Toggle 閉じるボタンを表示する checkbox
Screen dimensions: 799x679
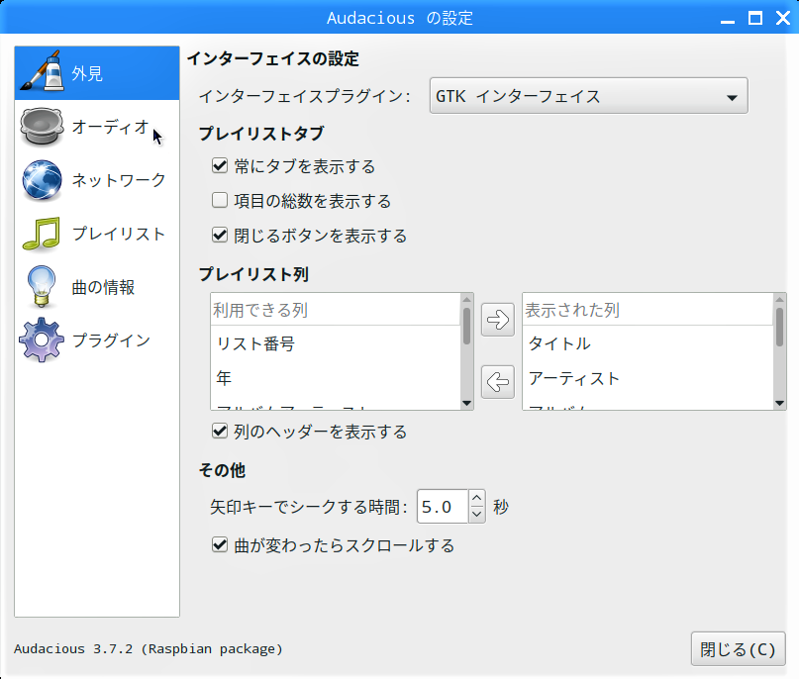tap(220, 235)
